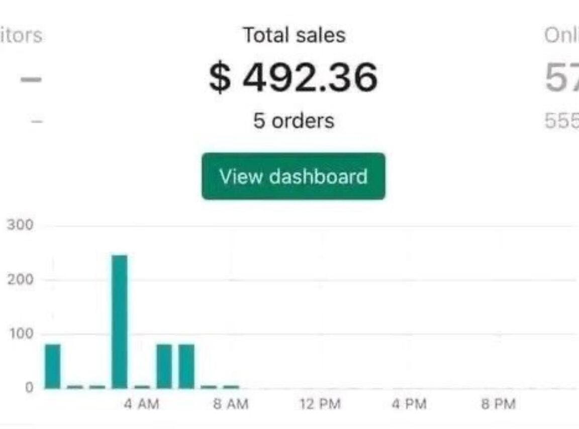Open the View dashboard button

pyautogui.click(x=294, y=176)
